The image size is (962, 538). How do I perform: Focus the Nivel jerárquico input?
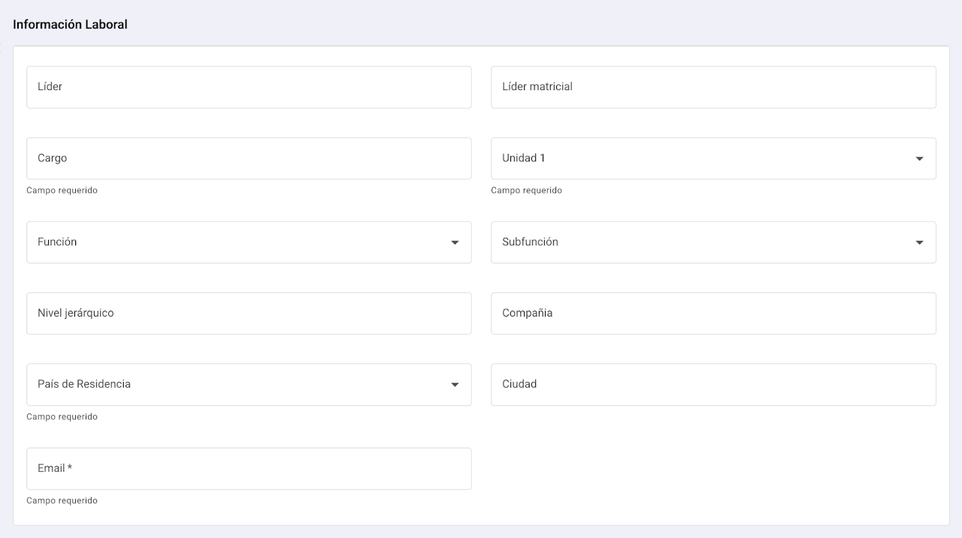click(x=249, y=314)
